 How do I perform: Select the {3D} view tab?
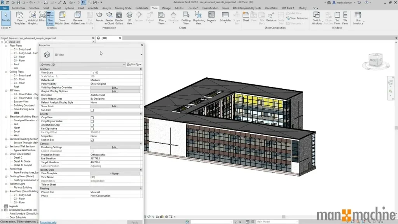click(x=104, y=38)
